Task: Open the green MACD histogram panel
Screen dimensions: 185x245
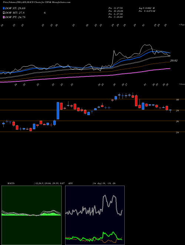Action: coord(31,215)
